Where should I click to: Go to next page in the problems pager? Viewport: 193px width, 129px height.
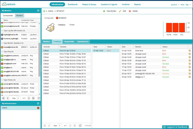71,126
